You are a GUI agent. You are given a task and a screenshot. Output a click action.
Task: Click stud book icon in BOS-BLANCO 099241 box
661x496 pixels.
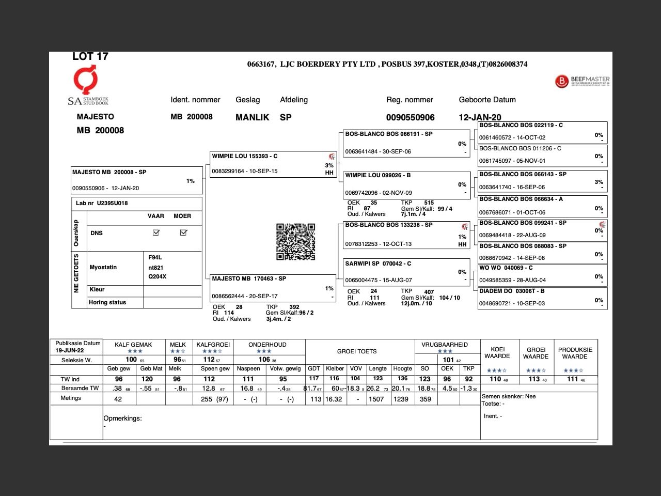click(602, 224)
